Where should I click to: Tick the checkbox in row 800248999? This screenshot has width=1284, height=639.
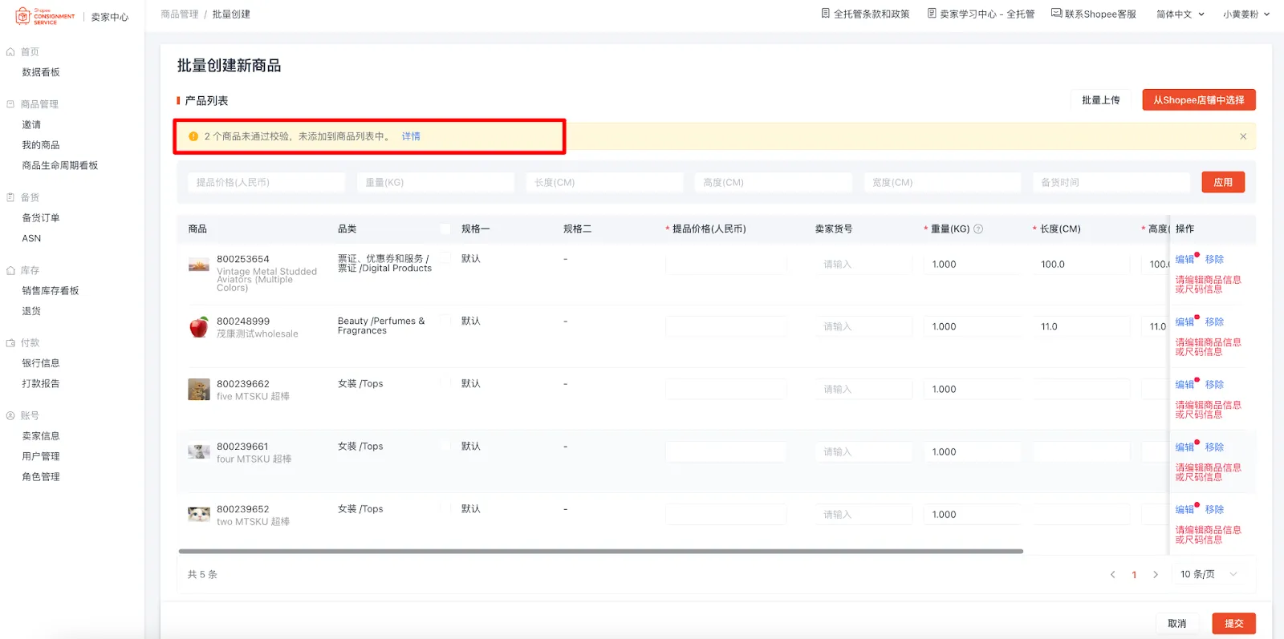point(445,322)
